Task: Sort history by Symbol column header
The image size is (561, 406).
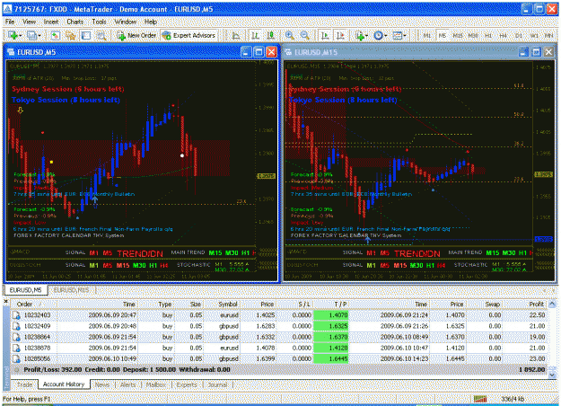Action: point(224,304)
